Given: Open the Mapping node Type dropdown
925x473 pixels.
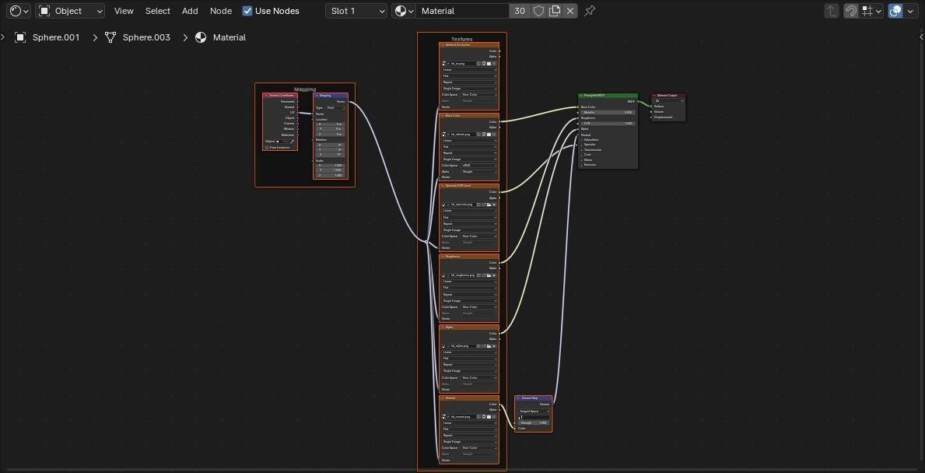Looking at the screenshot, I should 335,108.
